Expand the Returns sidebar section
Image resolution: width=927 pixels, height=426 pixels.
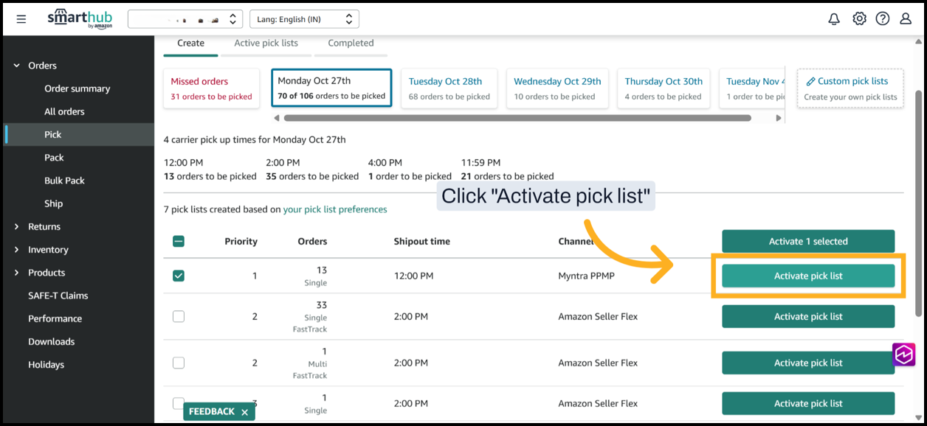[x=17, y=226]
